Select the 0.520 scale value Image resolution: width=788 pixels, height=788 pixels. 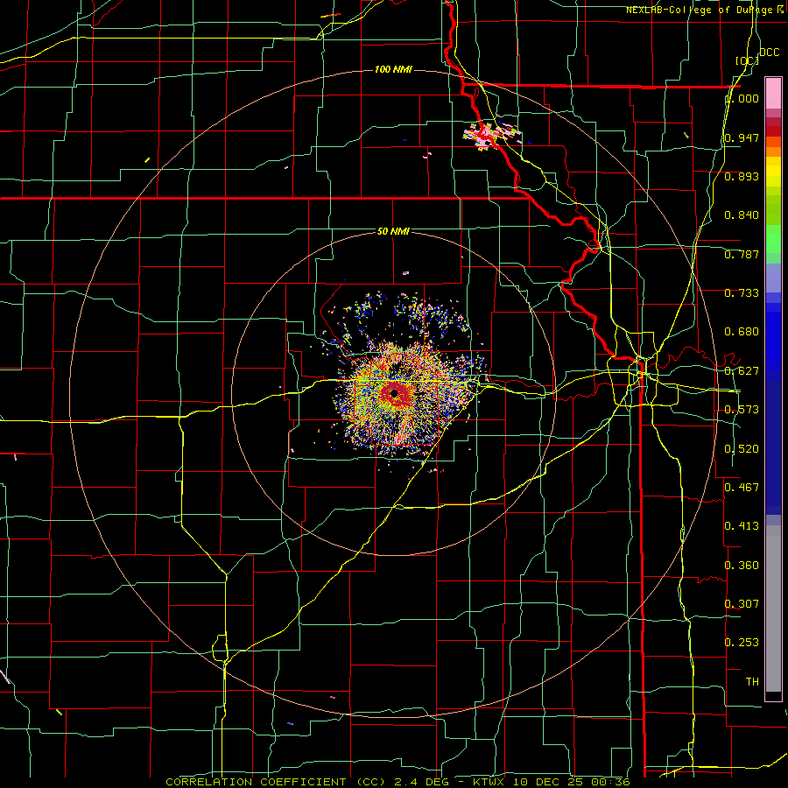tap(742, 449)
